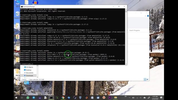Maximize the Command Prompt window
The height and width of the screenshot is (100, 178).
tap(119, 7)
